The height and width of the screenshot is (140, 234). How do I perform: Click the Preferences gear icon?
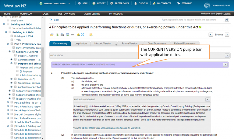[x=112, y=3]
